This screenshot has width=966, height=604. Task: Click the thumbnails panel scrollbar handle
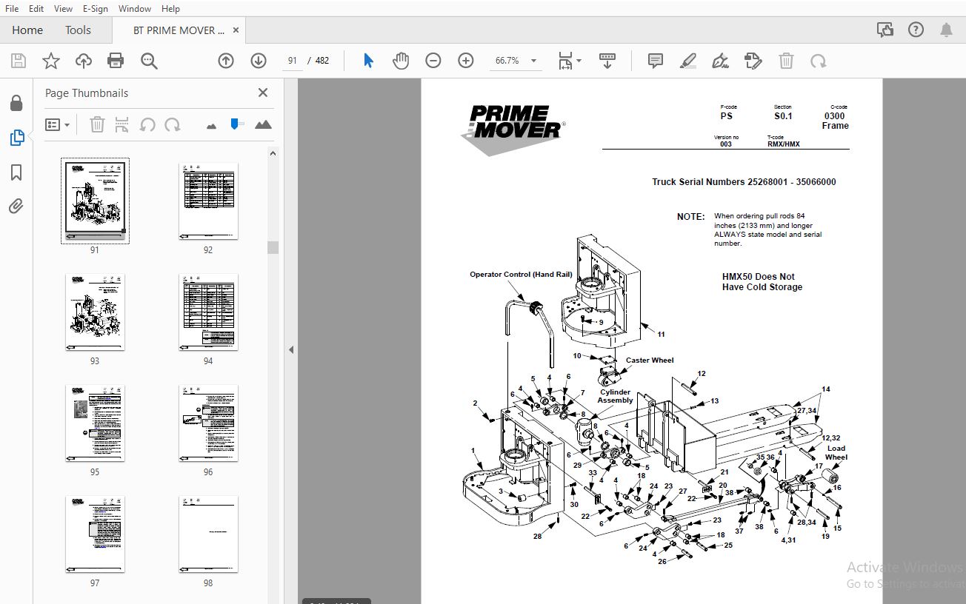(x=273, y=247)
